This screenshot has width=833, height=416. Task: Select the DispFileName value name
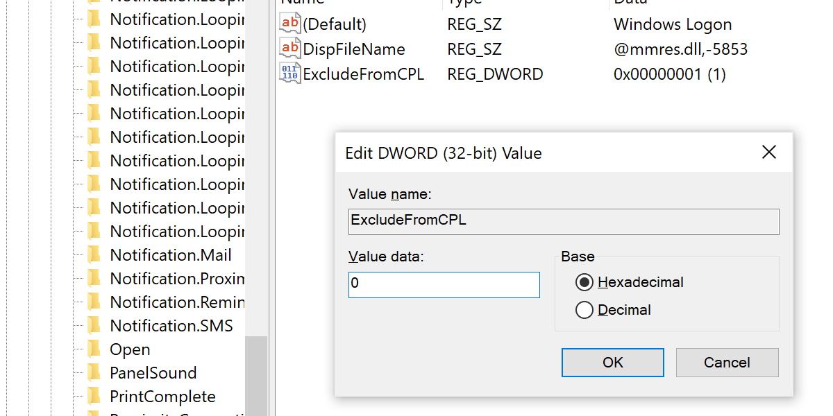354,49
